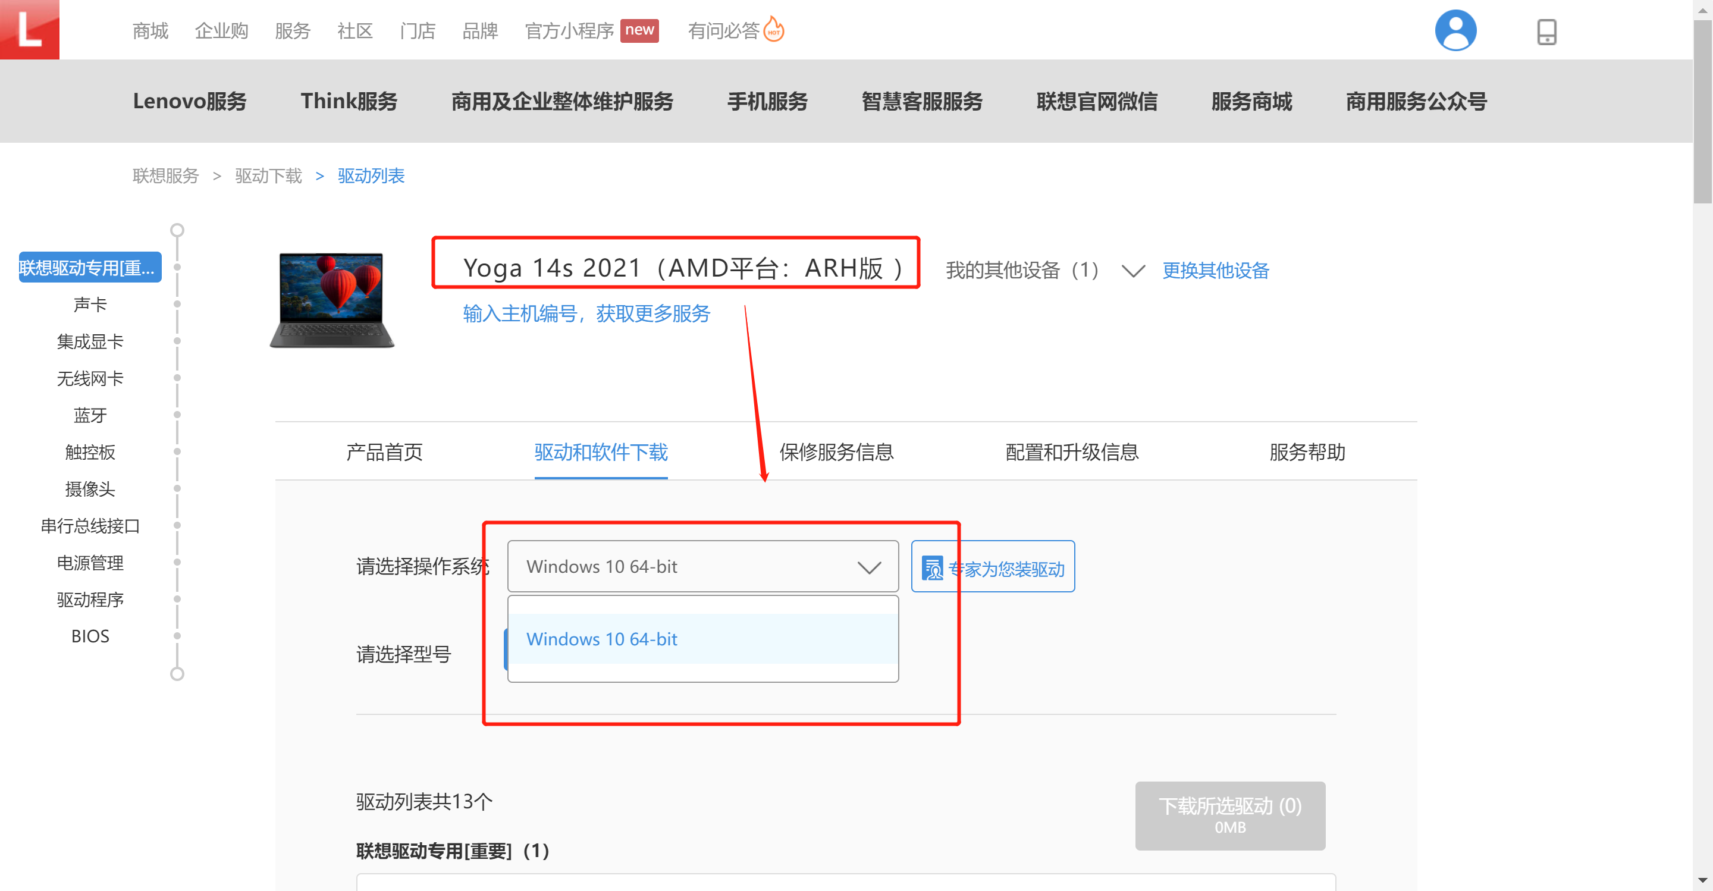This screenshot has height=891, width=1713.
Task: Click 驱动列表 breadcrumb link
Action: (x=371, y=175)
